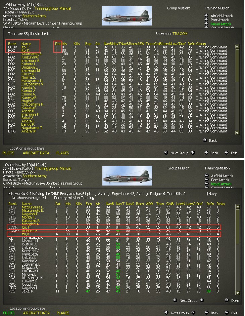
Task: Open the PLANES tab in the lower screen
Action: [x=63, y=313]
